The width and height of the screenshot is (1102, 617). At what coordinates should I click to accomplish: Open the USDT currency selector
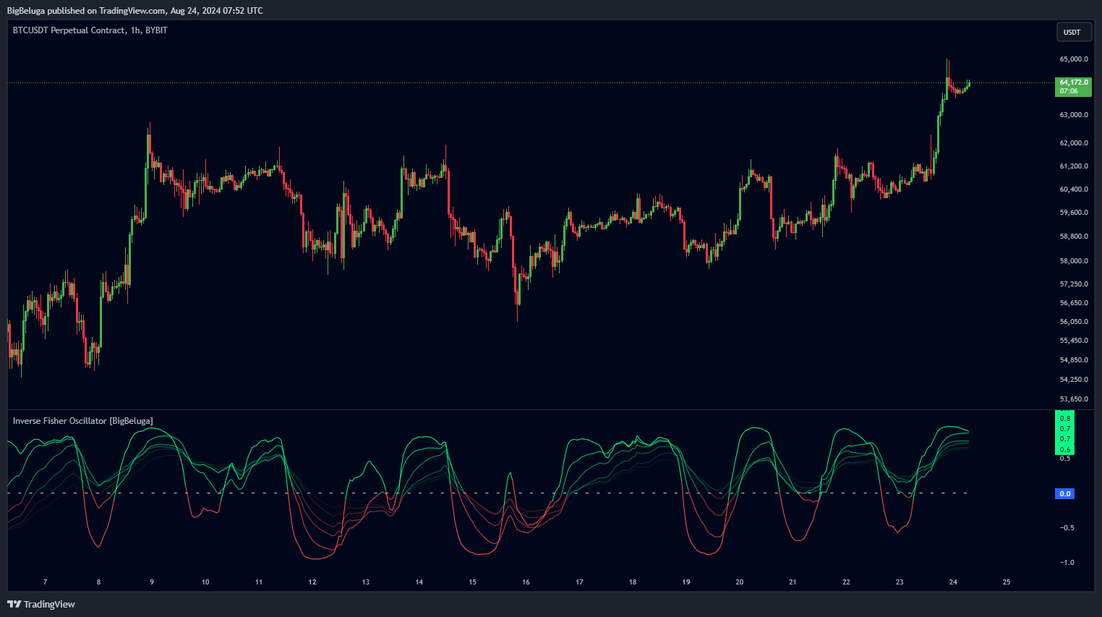coord(1072,32)
